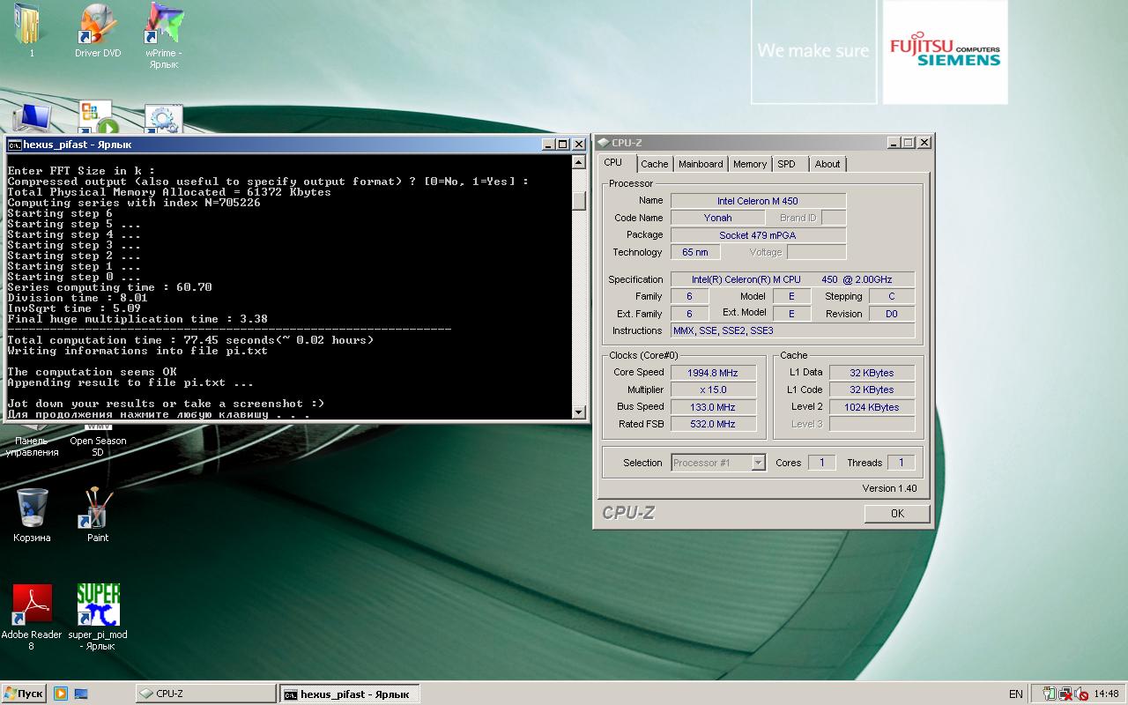Switch to the CPU tab in CPU-Z

click(x=613, y=163)
